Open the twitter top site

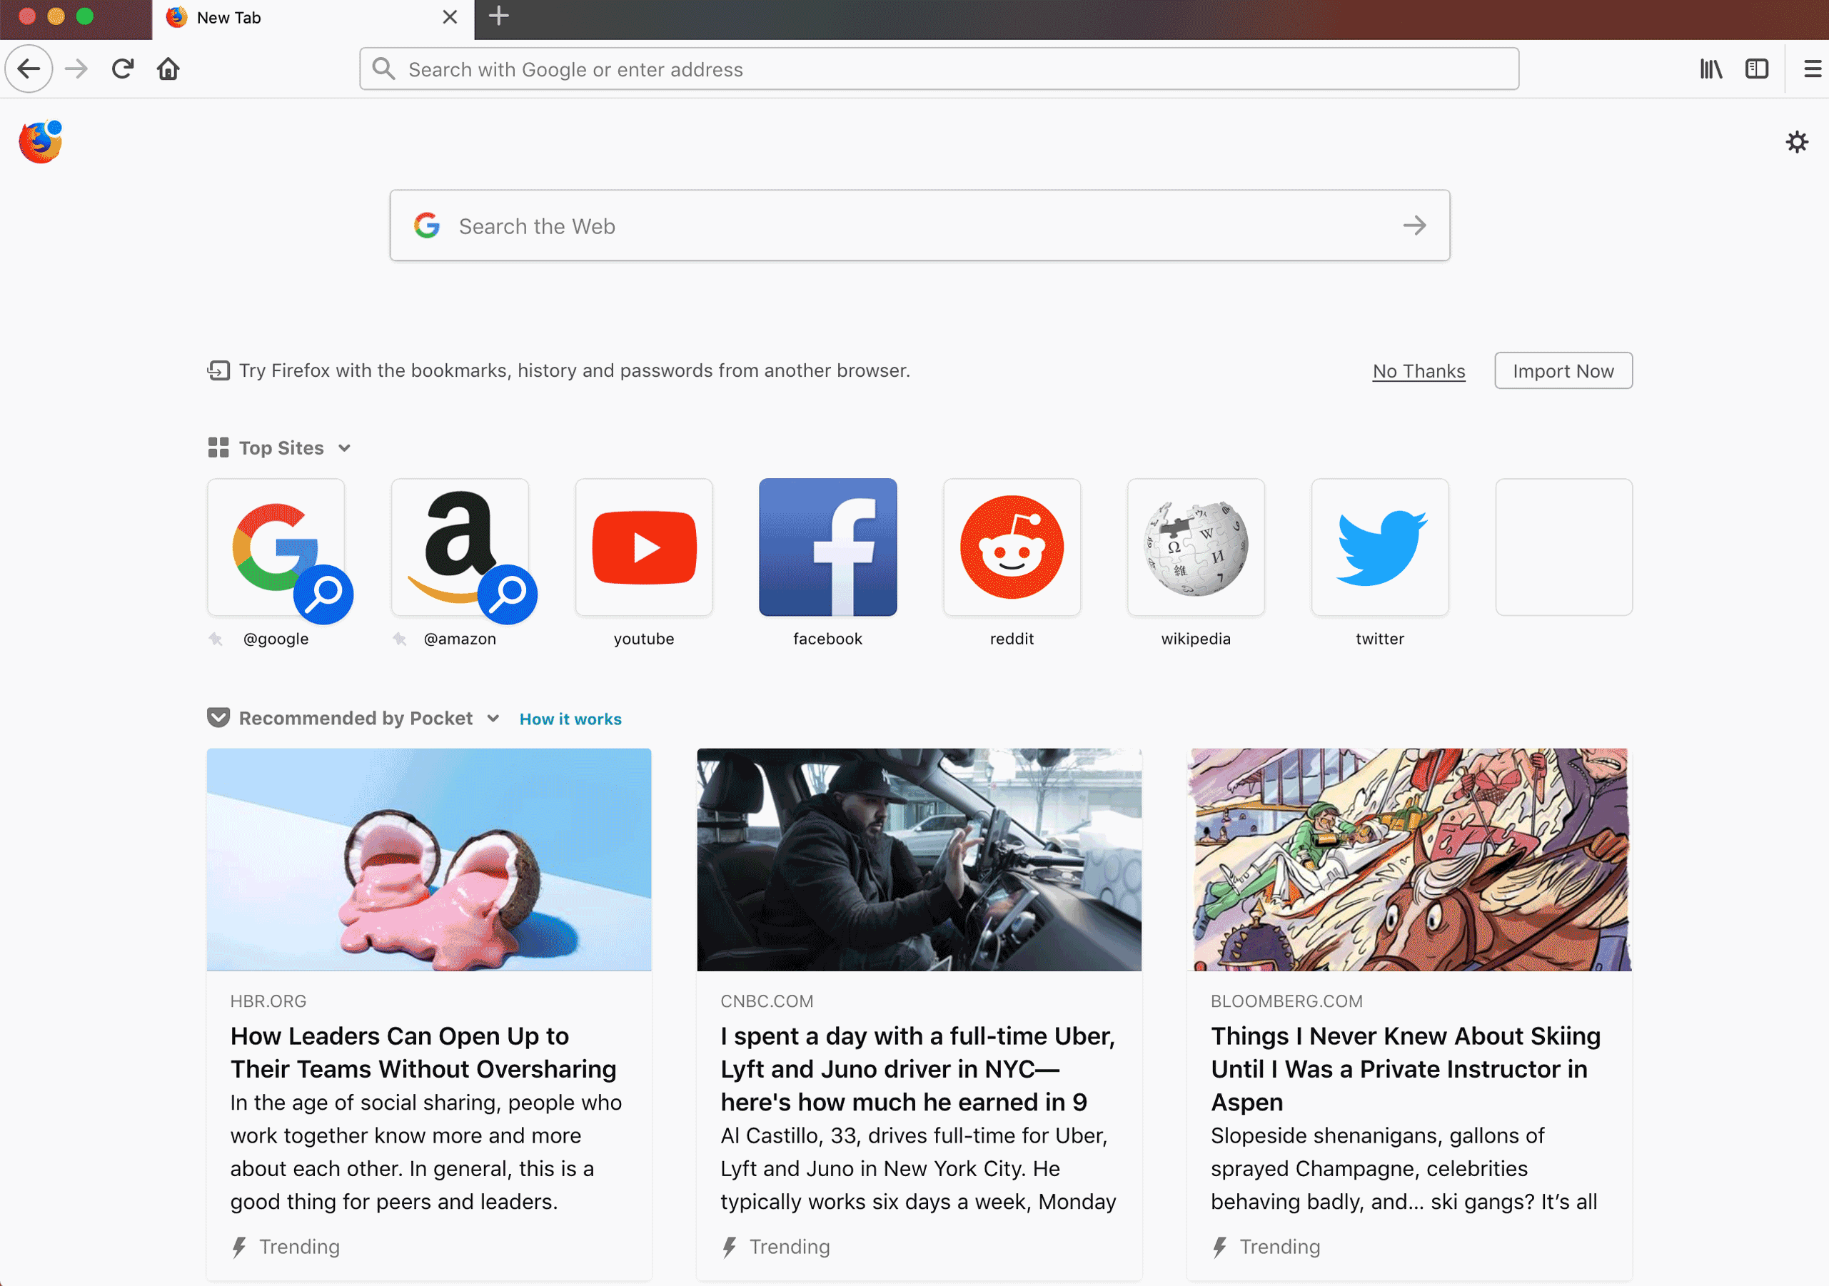(x=1380, y=547)
